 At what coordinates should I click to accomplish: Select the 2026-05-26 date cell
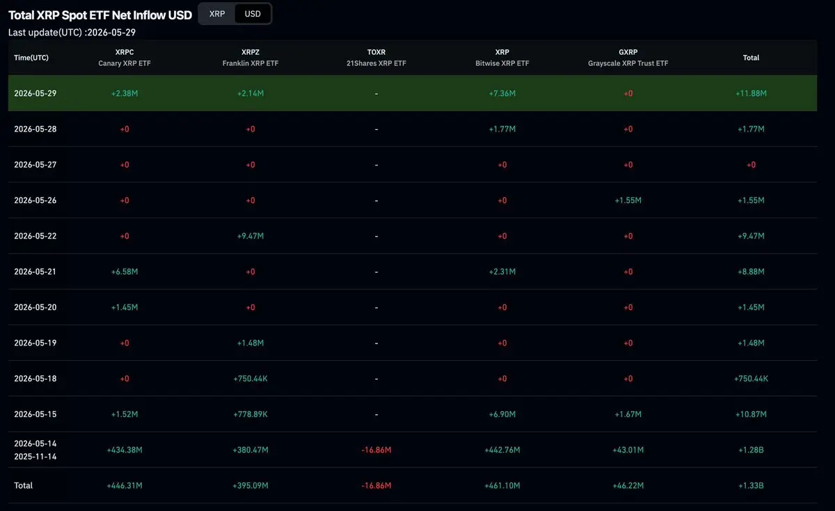tap(35, 200)
